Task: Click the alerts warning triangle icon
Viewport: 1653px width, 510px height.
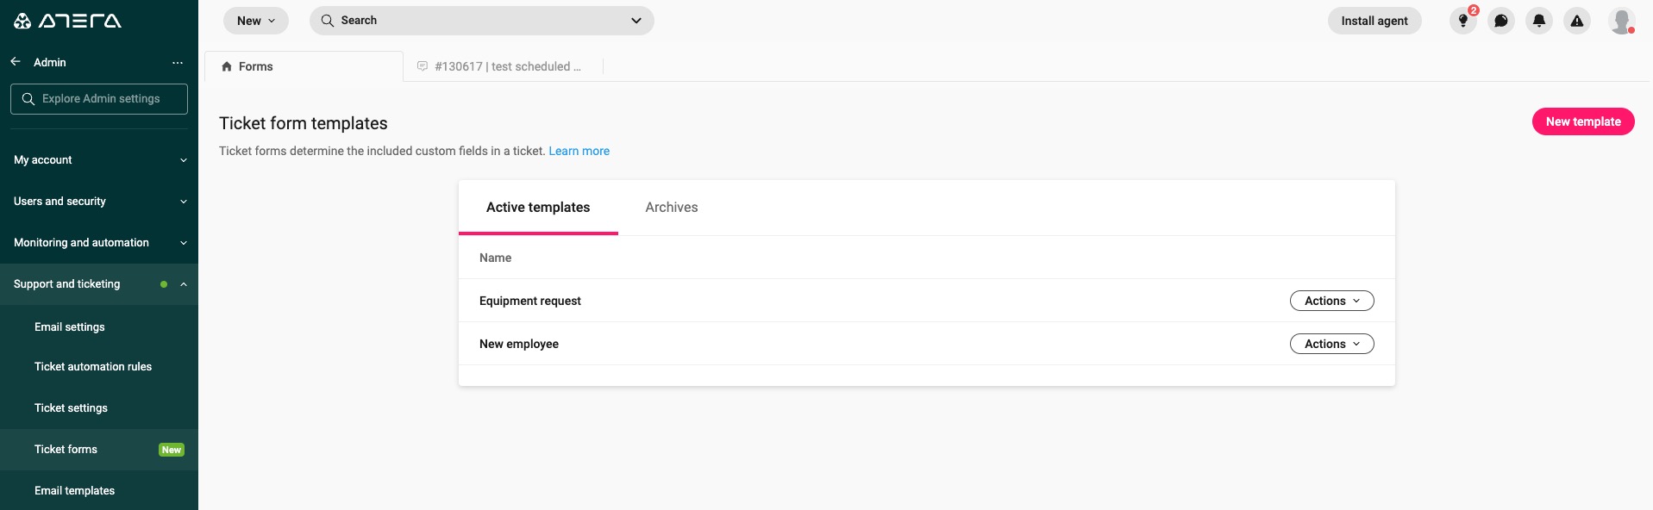Action: [1576, 21]
